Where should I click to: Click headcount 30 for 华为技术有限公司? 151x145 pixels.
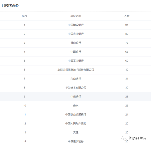pos(127,88)
